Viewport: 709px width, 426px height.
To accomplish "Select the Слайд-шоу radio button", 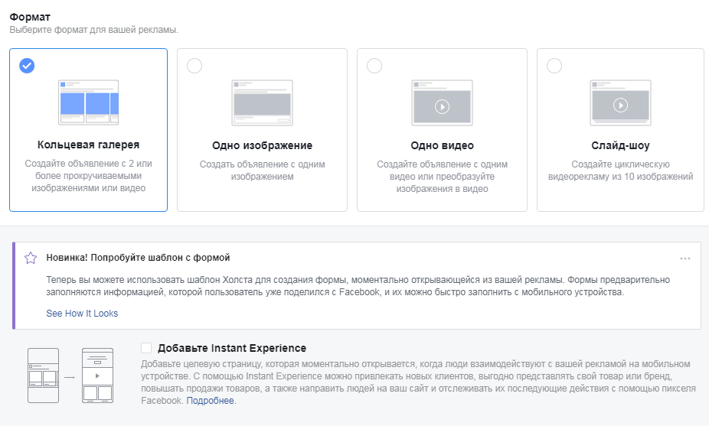I will point(554,66).
